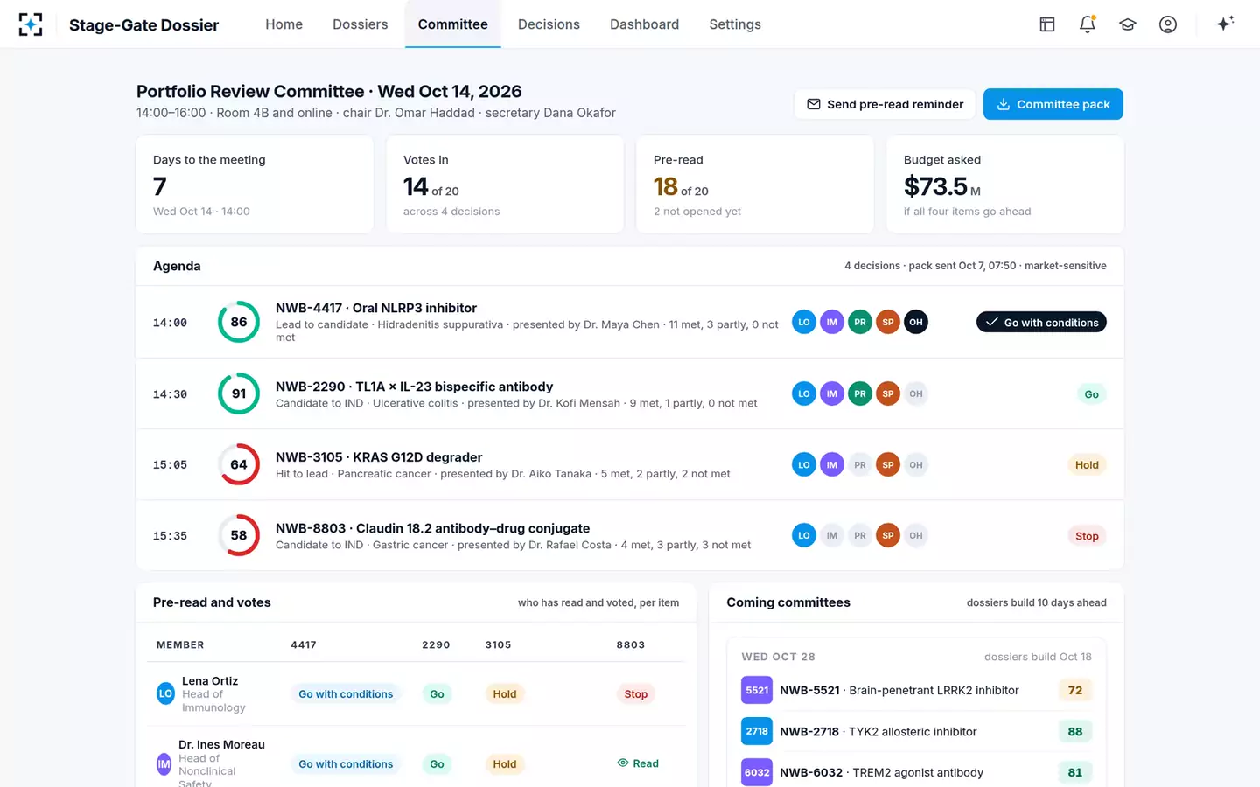This screenshot has height=787, width=1260.
Task: Open the NWB-3105 · KRAS G12D degrader title
Action: (x=379, y=457)
